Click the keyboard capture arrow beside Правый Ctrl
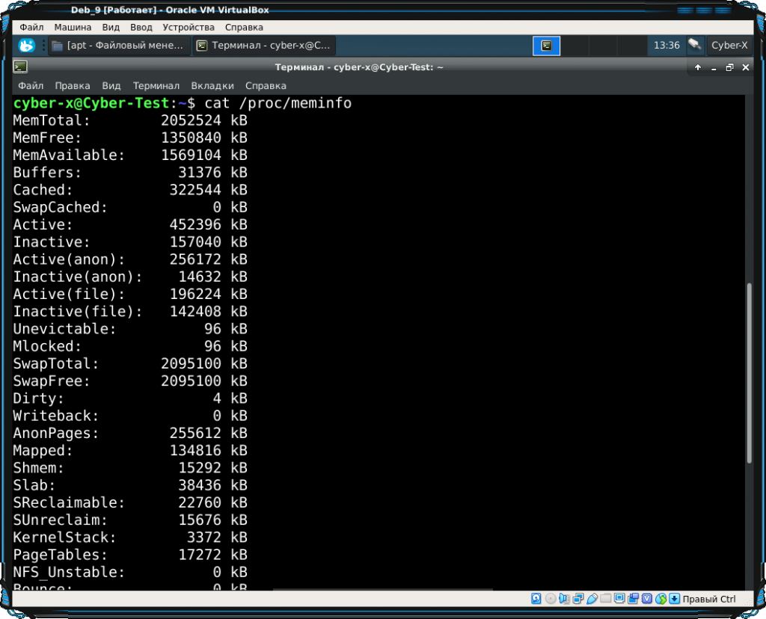 tap(674, 599)
